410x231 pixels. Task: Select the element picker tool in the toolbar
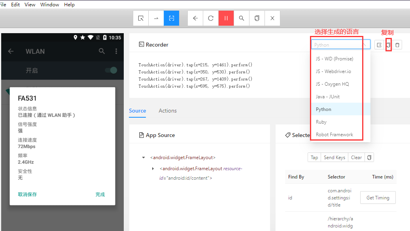141,18
